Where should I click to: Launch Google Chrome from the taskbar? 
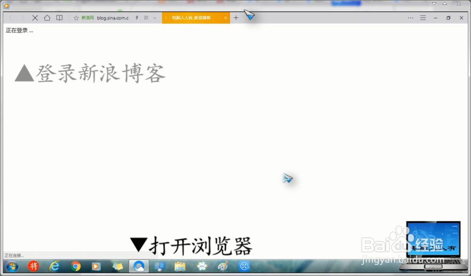pos(76,266)
